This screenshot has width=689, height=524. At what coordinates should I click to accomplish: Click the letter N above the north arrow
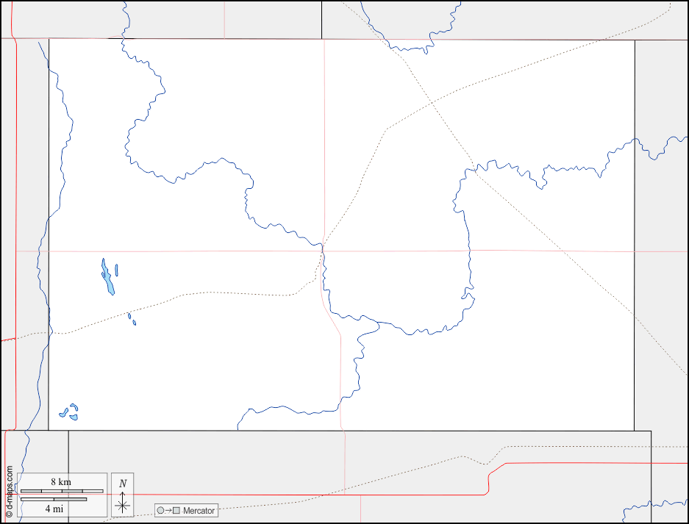click(123, 483)
